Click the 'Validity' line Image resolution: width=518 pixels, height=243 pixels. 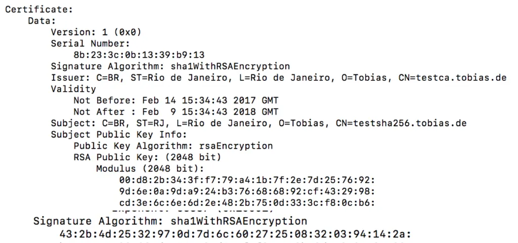(73, 89)
